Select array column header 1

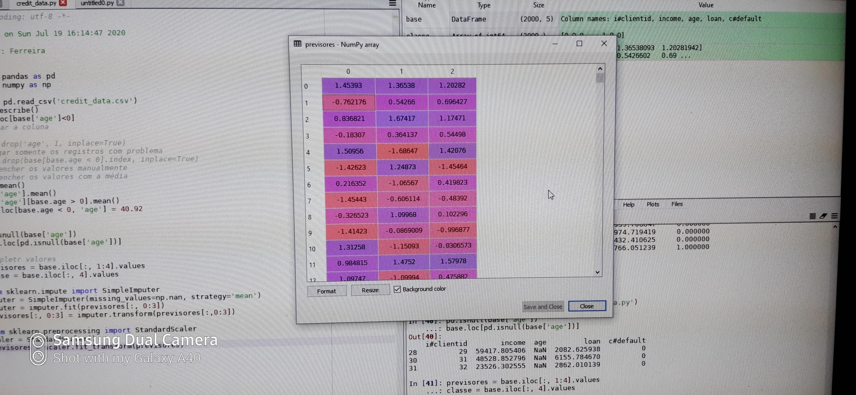pyautogui.click(x=401, y=71)
